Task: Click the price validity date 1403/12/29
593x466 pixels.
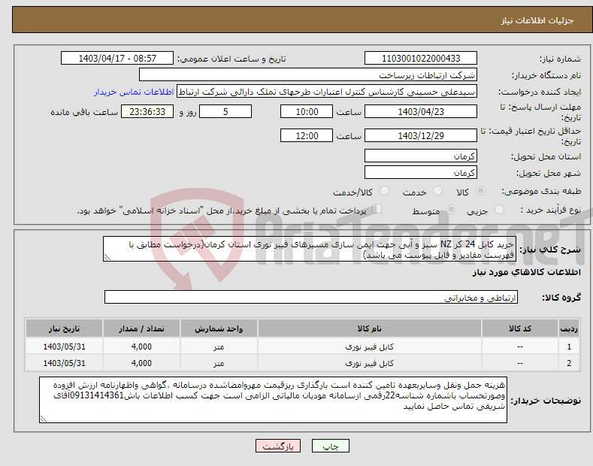Action: click(x=421, y=135)
